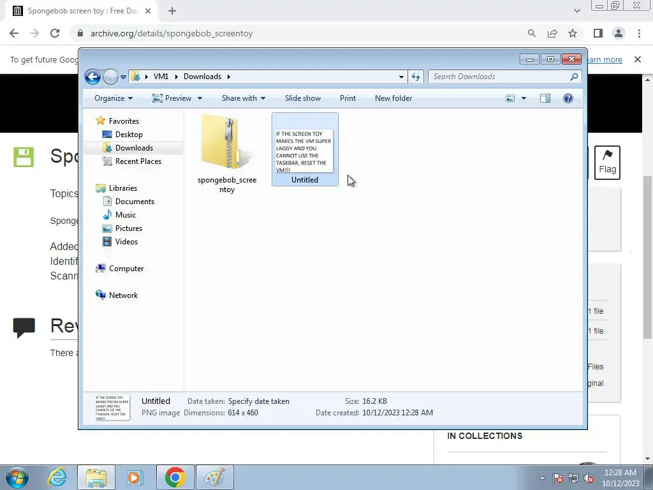Open the Organize menu
Screen dimensions: 653x490
tap(114, 98)
